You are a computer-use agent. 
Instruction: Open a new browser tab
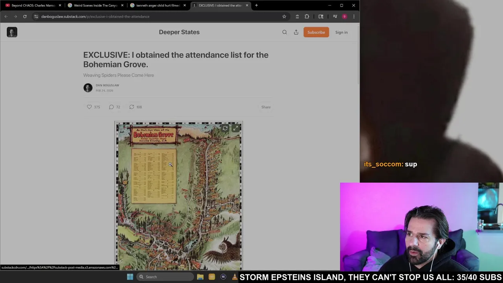[x=256, y=6]
